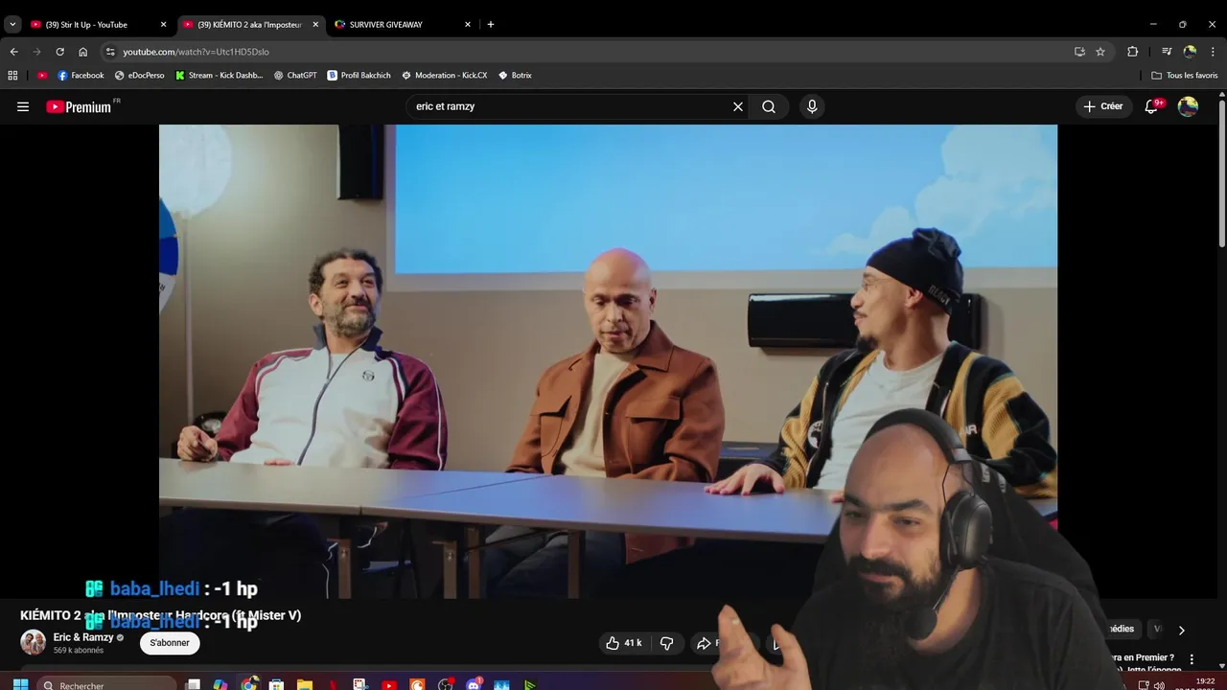
Task: Open Botrix bookmark
Action: coord(515,75)
